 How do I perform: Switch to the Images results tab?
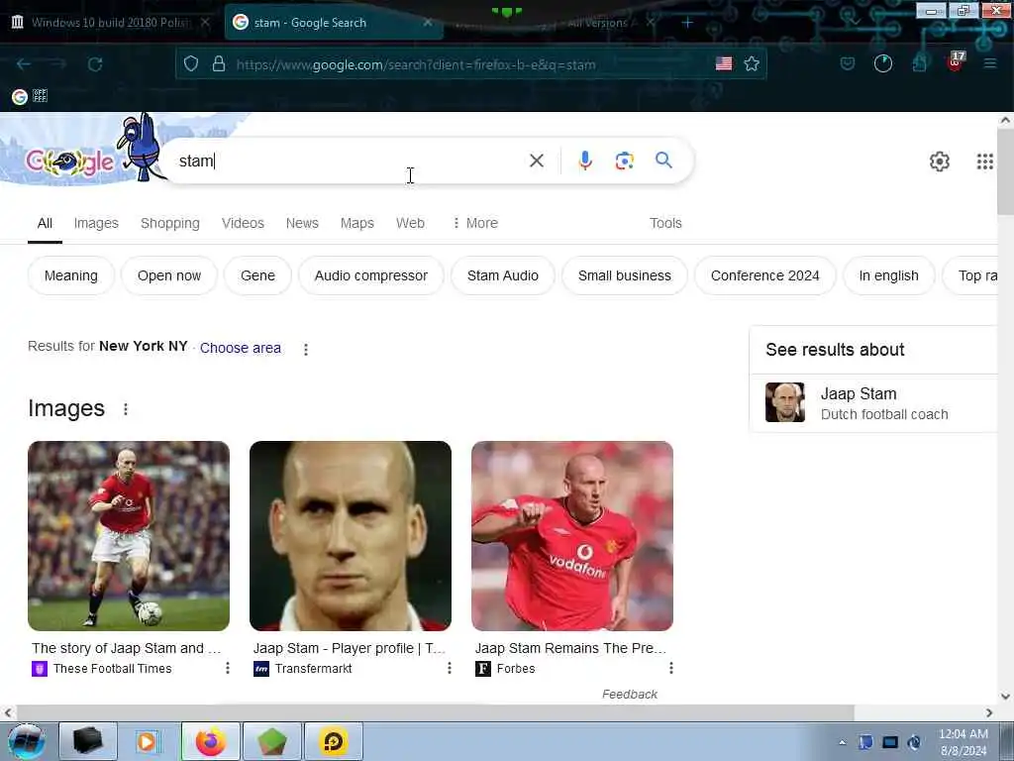(96, 223)
